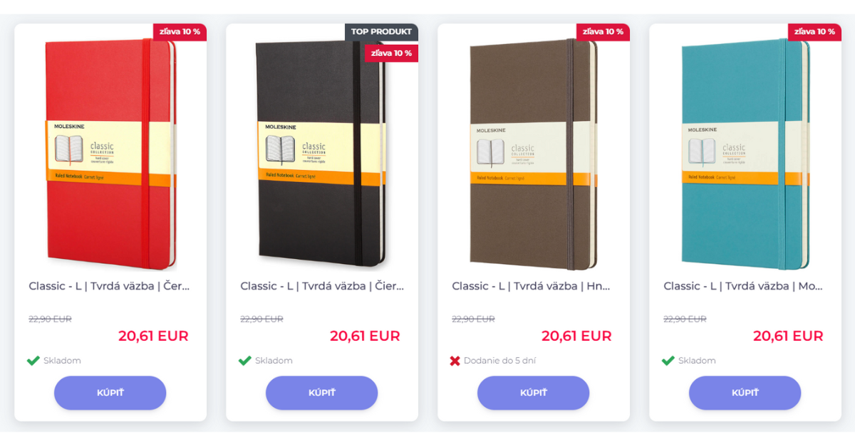Select the brown Moleskine notebook image
Image resolution: width=855 pixels, height=446 pixels.
coord(534,154)
